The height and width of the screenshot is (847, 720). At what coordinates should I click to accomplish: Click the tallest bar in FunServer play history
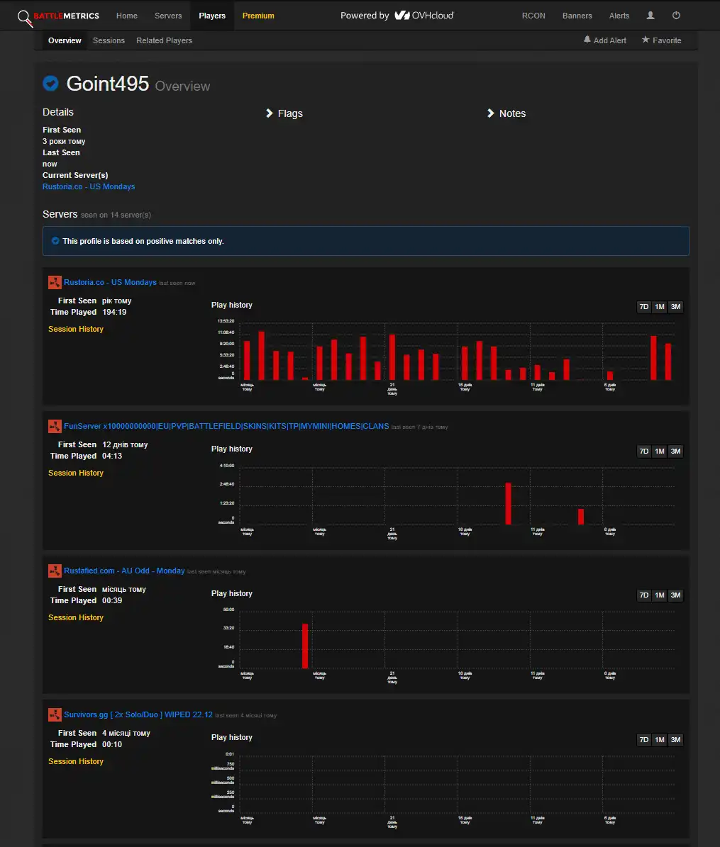pos(508,503)
